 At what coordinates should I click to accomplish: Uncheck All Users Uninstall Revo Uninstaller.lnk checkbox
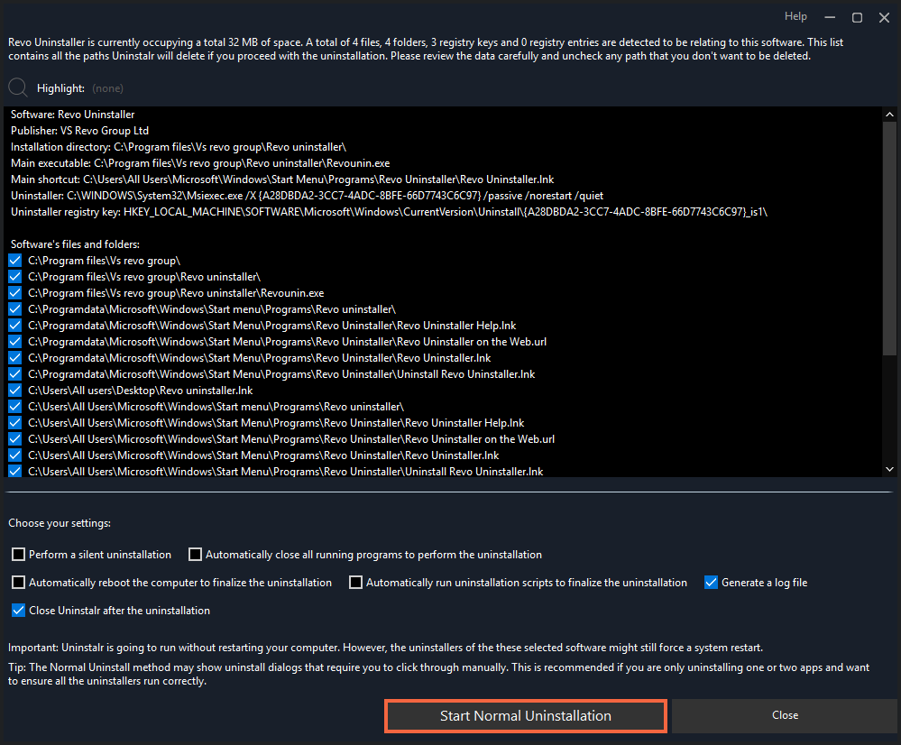[x=15, y=471]
